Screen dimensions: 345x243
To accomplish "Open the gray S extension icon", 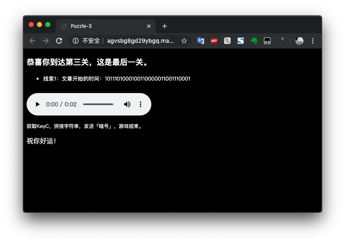I will [227, 41].
